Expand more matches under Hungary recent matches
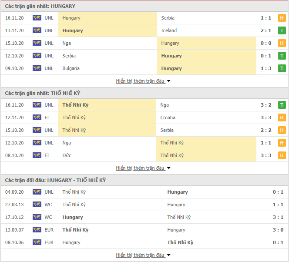This screenshot has width=289, height=262. (143, 81)
